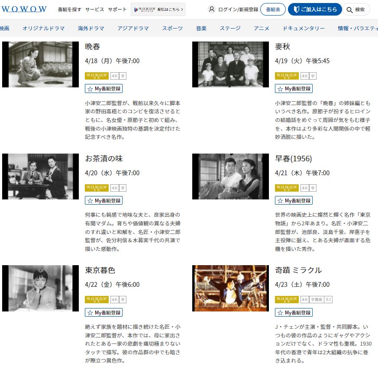
Task: Click the 4/18（月）午後7:00 air time
Action: click(x=112, y=61)
